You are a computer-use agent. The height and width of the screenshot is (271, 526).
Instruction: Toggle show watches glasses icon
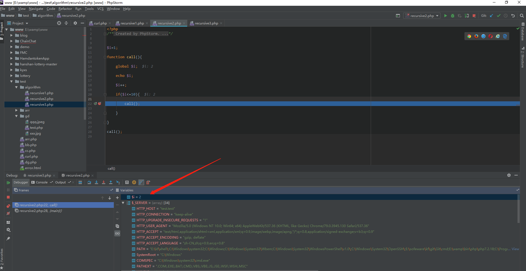(x=117, y=233)
